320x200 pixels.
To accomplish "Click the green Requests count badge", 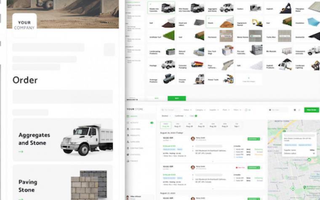I will 152,123.
